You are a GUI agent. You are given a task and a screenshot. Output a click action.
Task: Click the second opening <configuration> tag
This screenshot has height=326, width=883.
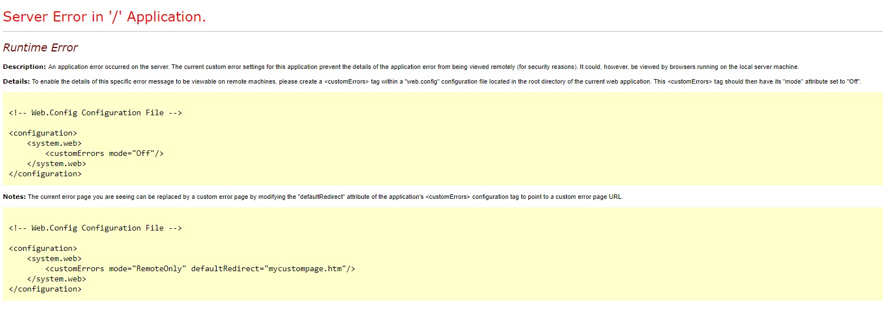(x=43, y=248)
